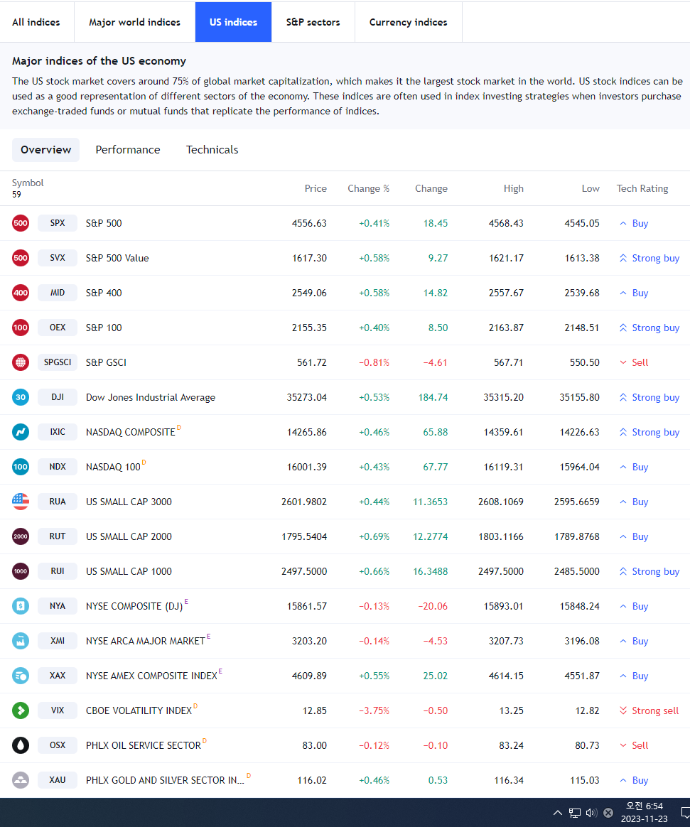Click the PHLX Oil Service drop icon
This screenshot has height=827, width=690.
(x=21, y=745)
